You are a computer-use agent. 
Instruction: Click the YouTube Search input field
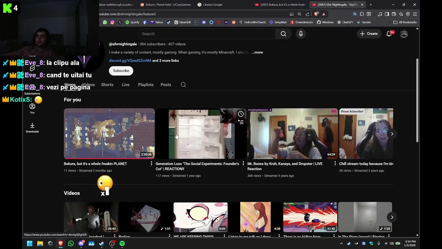coord(206,34)
